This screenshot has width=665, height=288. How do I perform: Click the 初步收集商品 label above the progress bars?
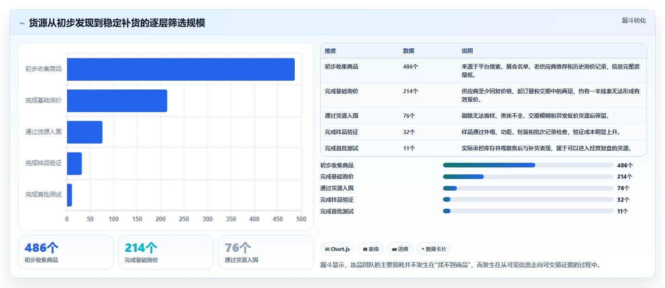coord(337,165)
